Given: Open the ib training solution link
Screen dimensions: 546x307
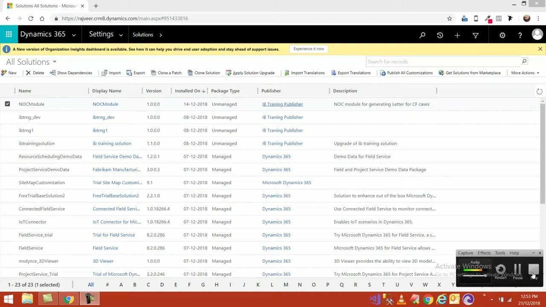Looking at the screenshot, I should [112, 143].
